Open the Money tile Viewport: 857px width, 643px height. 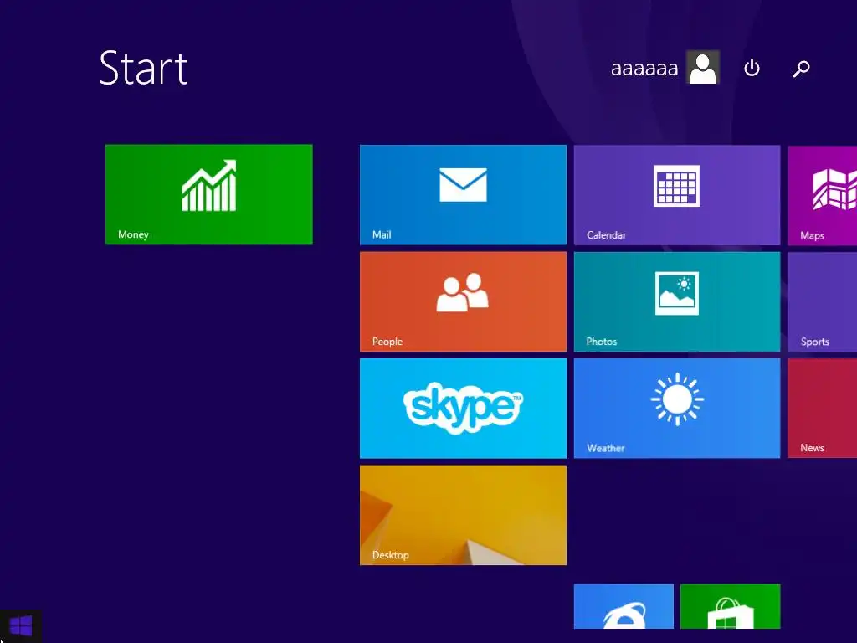(208, 194)
